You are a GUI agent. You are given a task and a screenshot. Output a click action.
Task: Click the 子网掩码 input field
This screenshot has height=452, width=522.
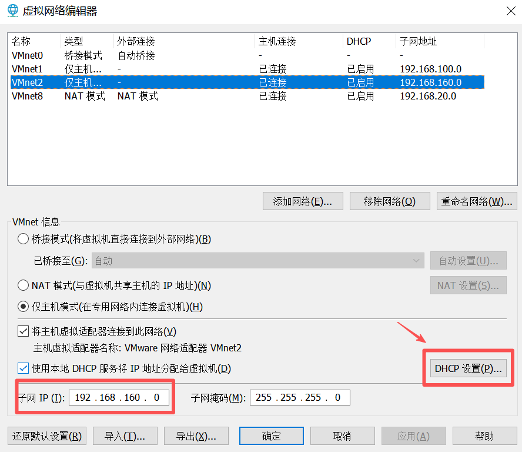pos(300,397)
